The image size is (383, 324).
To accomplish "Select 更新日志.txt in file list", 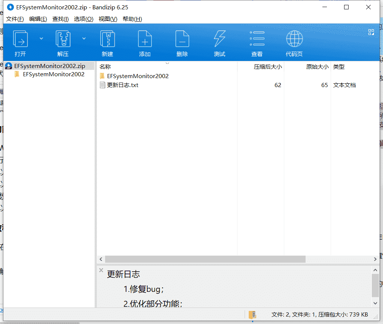I will [x=123, y=85].
